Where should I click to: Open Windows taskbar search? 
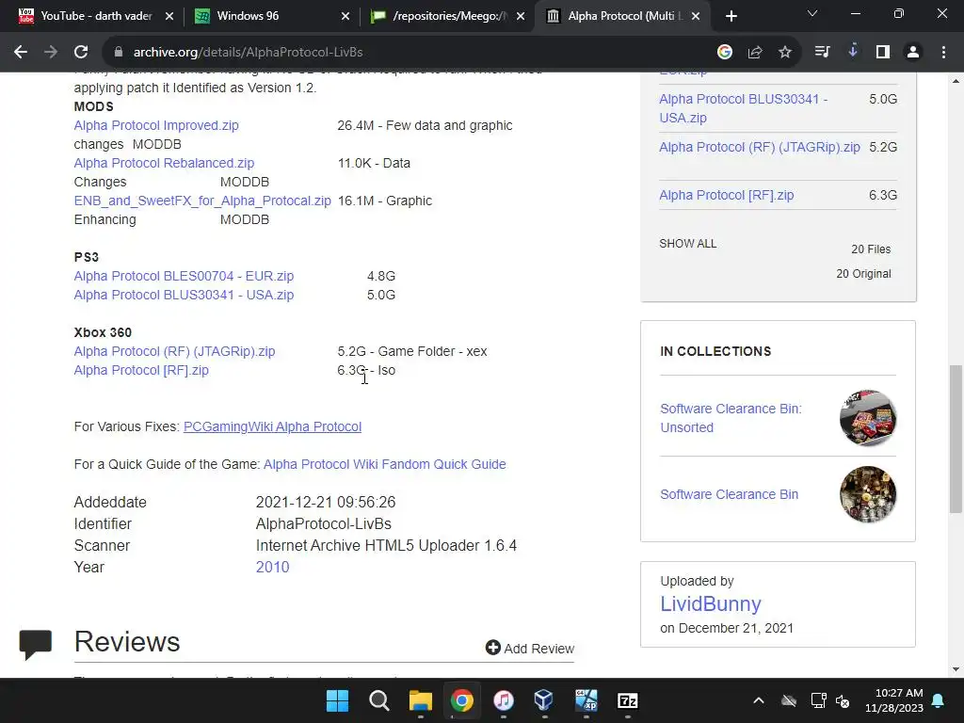[x=378, y=700]
